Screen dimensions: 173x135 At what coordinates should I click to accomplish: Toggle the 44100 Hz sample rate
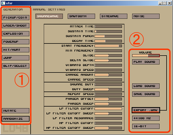146,118
